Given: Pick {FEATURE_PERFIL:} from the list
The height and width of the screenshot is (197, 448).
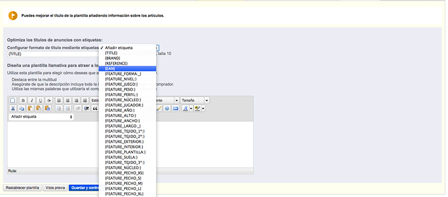Looking at the screenshot, I should click(127, 95).
